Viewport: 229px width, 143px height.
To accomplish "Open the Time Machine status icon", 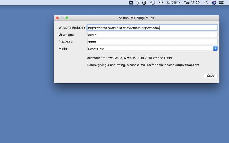I will click(x=153, y=3).
